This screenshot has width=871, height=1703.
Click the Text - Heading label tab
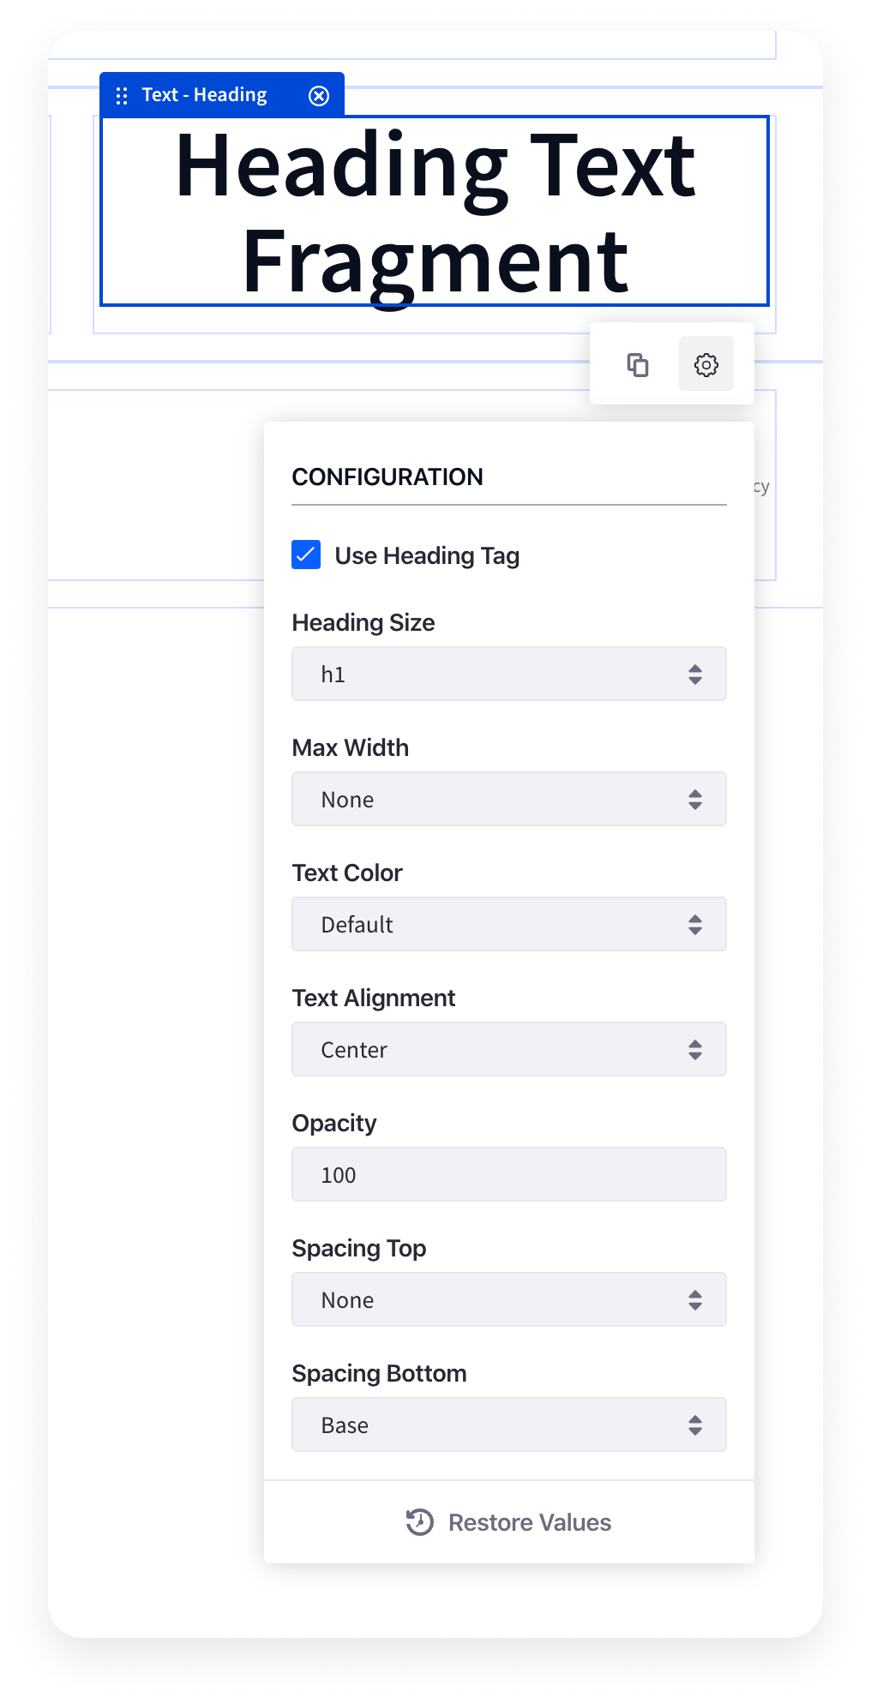pos(204,94)
